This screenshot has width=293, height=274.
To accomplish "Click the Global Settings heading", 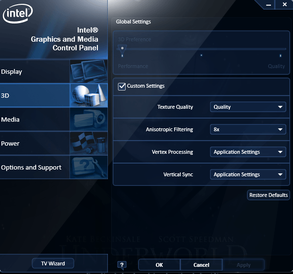I will (x=133, y=22).
